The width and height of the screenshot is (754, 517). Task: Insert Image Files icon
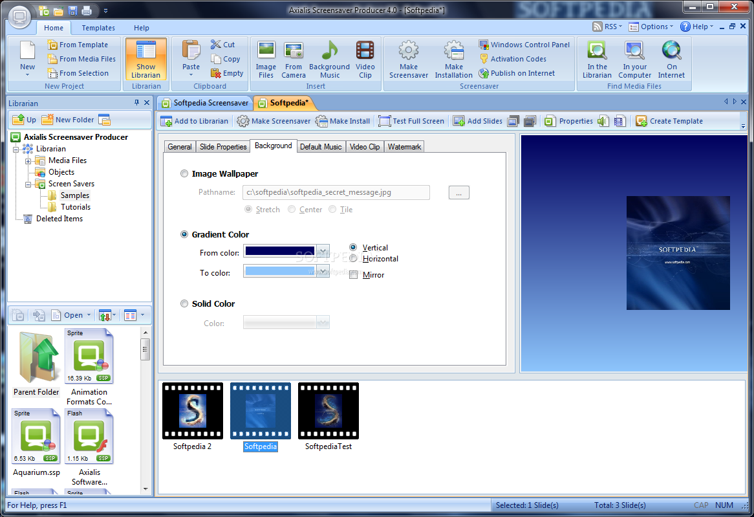[266, 60]
